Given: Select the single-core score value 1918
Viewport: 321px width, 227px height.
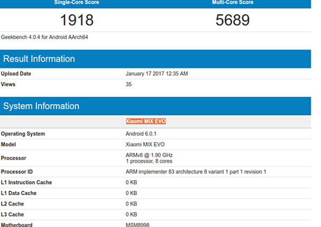Looking at the screenshot, I should click(77, 20).
